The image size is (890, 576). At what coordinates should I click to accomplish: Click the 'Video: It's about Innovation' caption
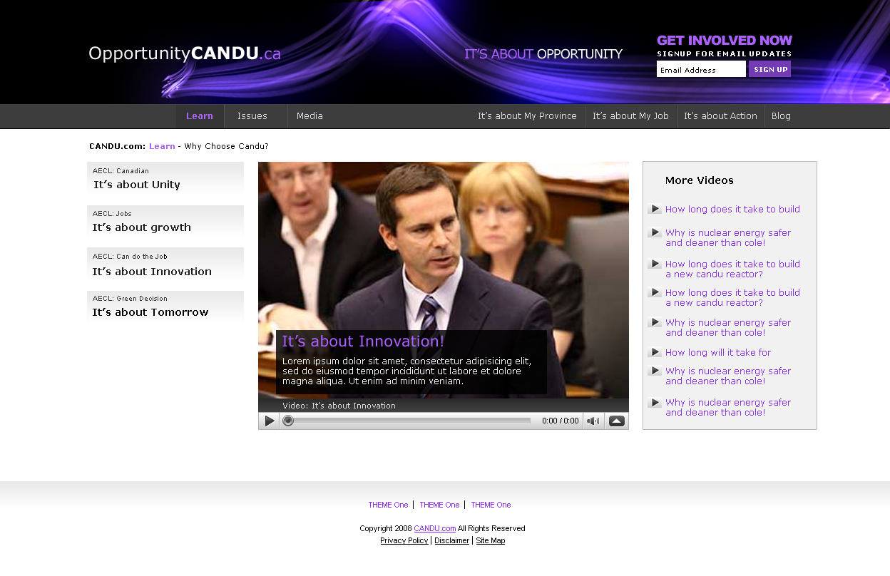(339, 406)
